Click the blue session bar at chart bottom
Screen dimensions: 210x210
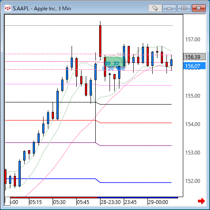click(x=138, y=198)
